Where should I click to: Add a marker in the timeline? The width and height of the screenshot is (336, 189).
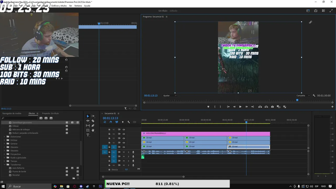tap(123, 122)
